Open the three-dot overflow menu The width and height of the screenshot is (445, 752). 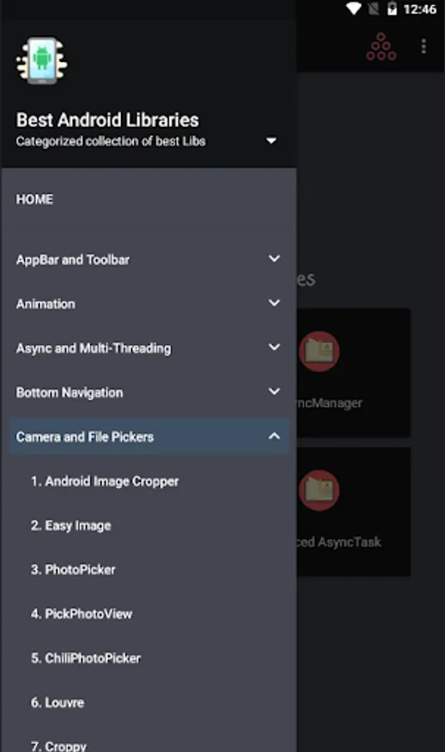pos(423,47)
